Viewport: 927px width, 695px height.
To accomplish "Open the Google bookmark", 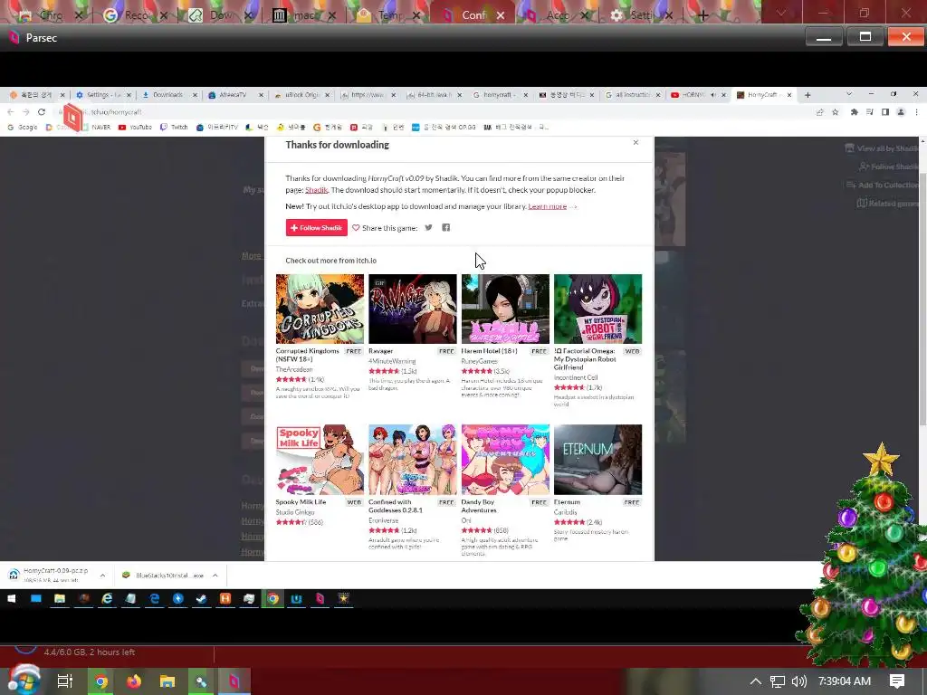I will pyautogui.click(x=22, y=127).
